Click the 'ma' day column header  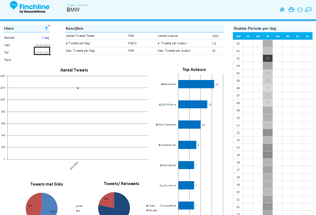click(258, 36)
